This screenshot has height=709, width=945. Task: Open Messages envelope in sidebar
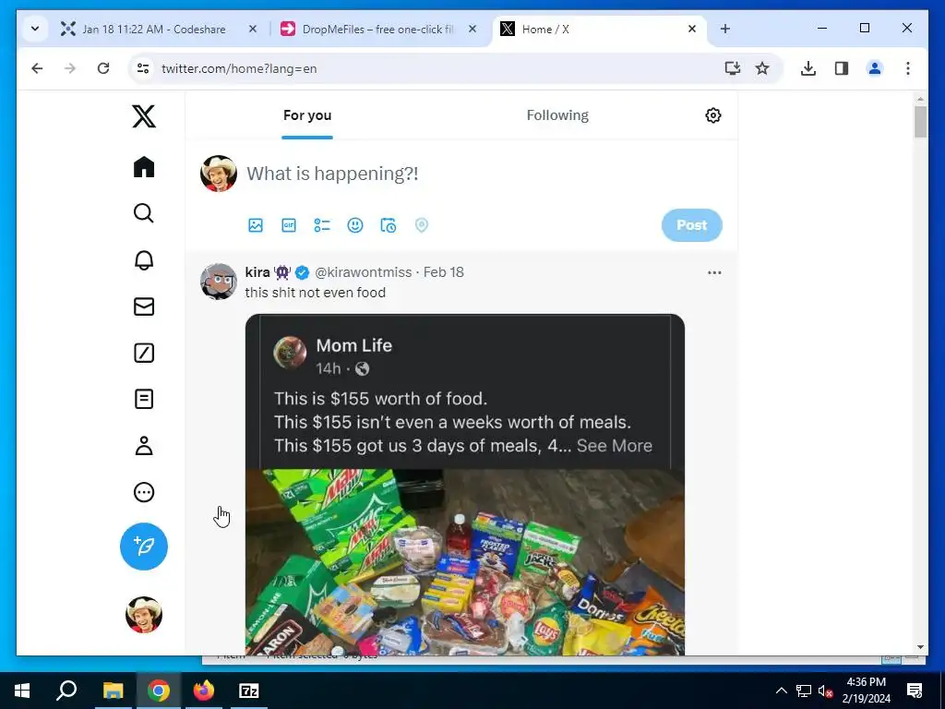click(x=143, y=306)
